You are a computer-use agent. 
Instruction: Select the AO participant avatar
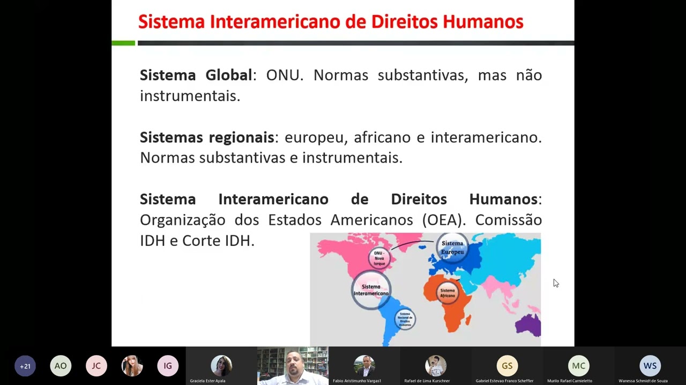tap(61, 366)
